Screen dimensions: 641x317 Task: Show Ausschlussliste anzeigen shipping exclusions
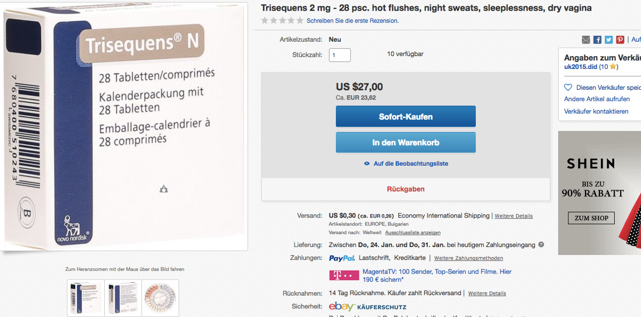[413, 233]
